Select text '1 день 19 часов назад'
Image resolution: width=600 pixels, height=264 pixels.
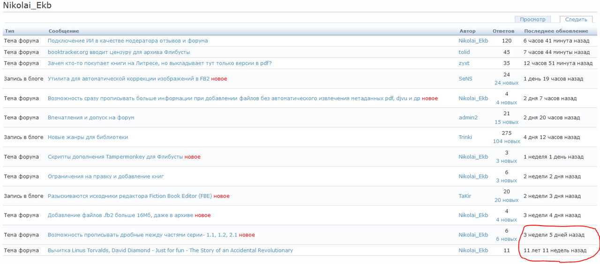click(x=553, y=79)
